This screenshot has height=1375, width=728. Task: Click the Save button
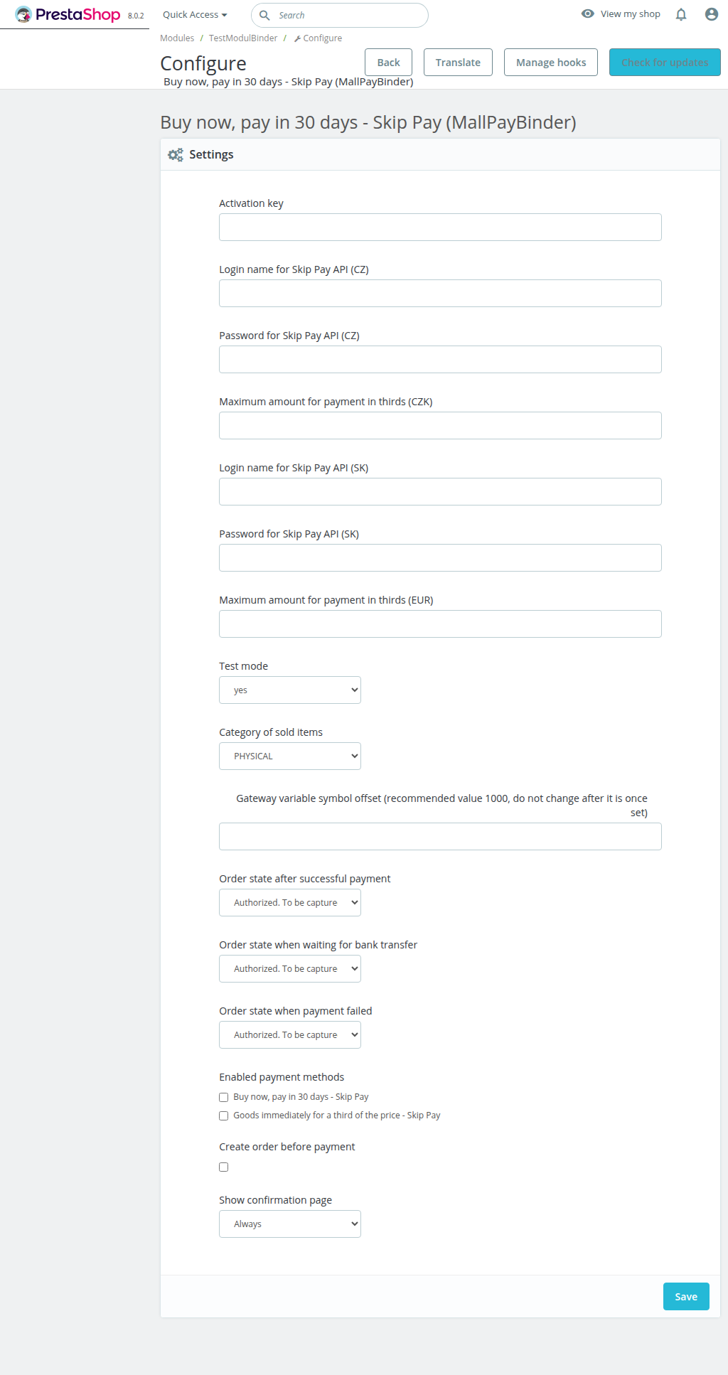(686, 1296)
